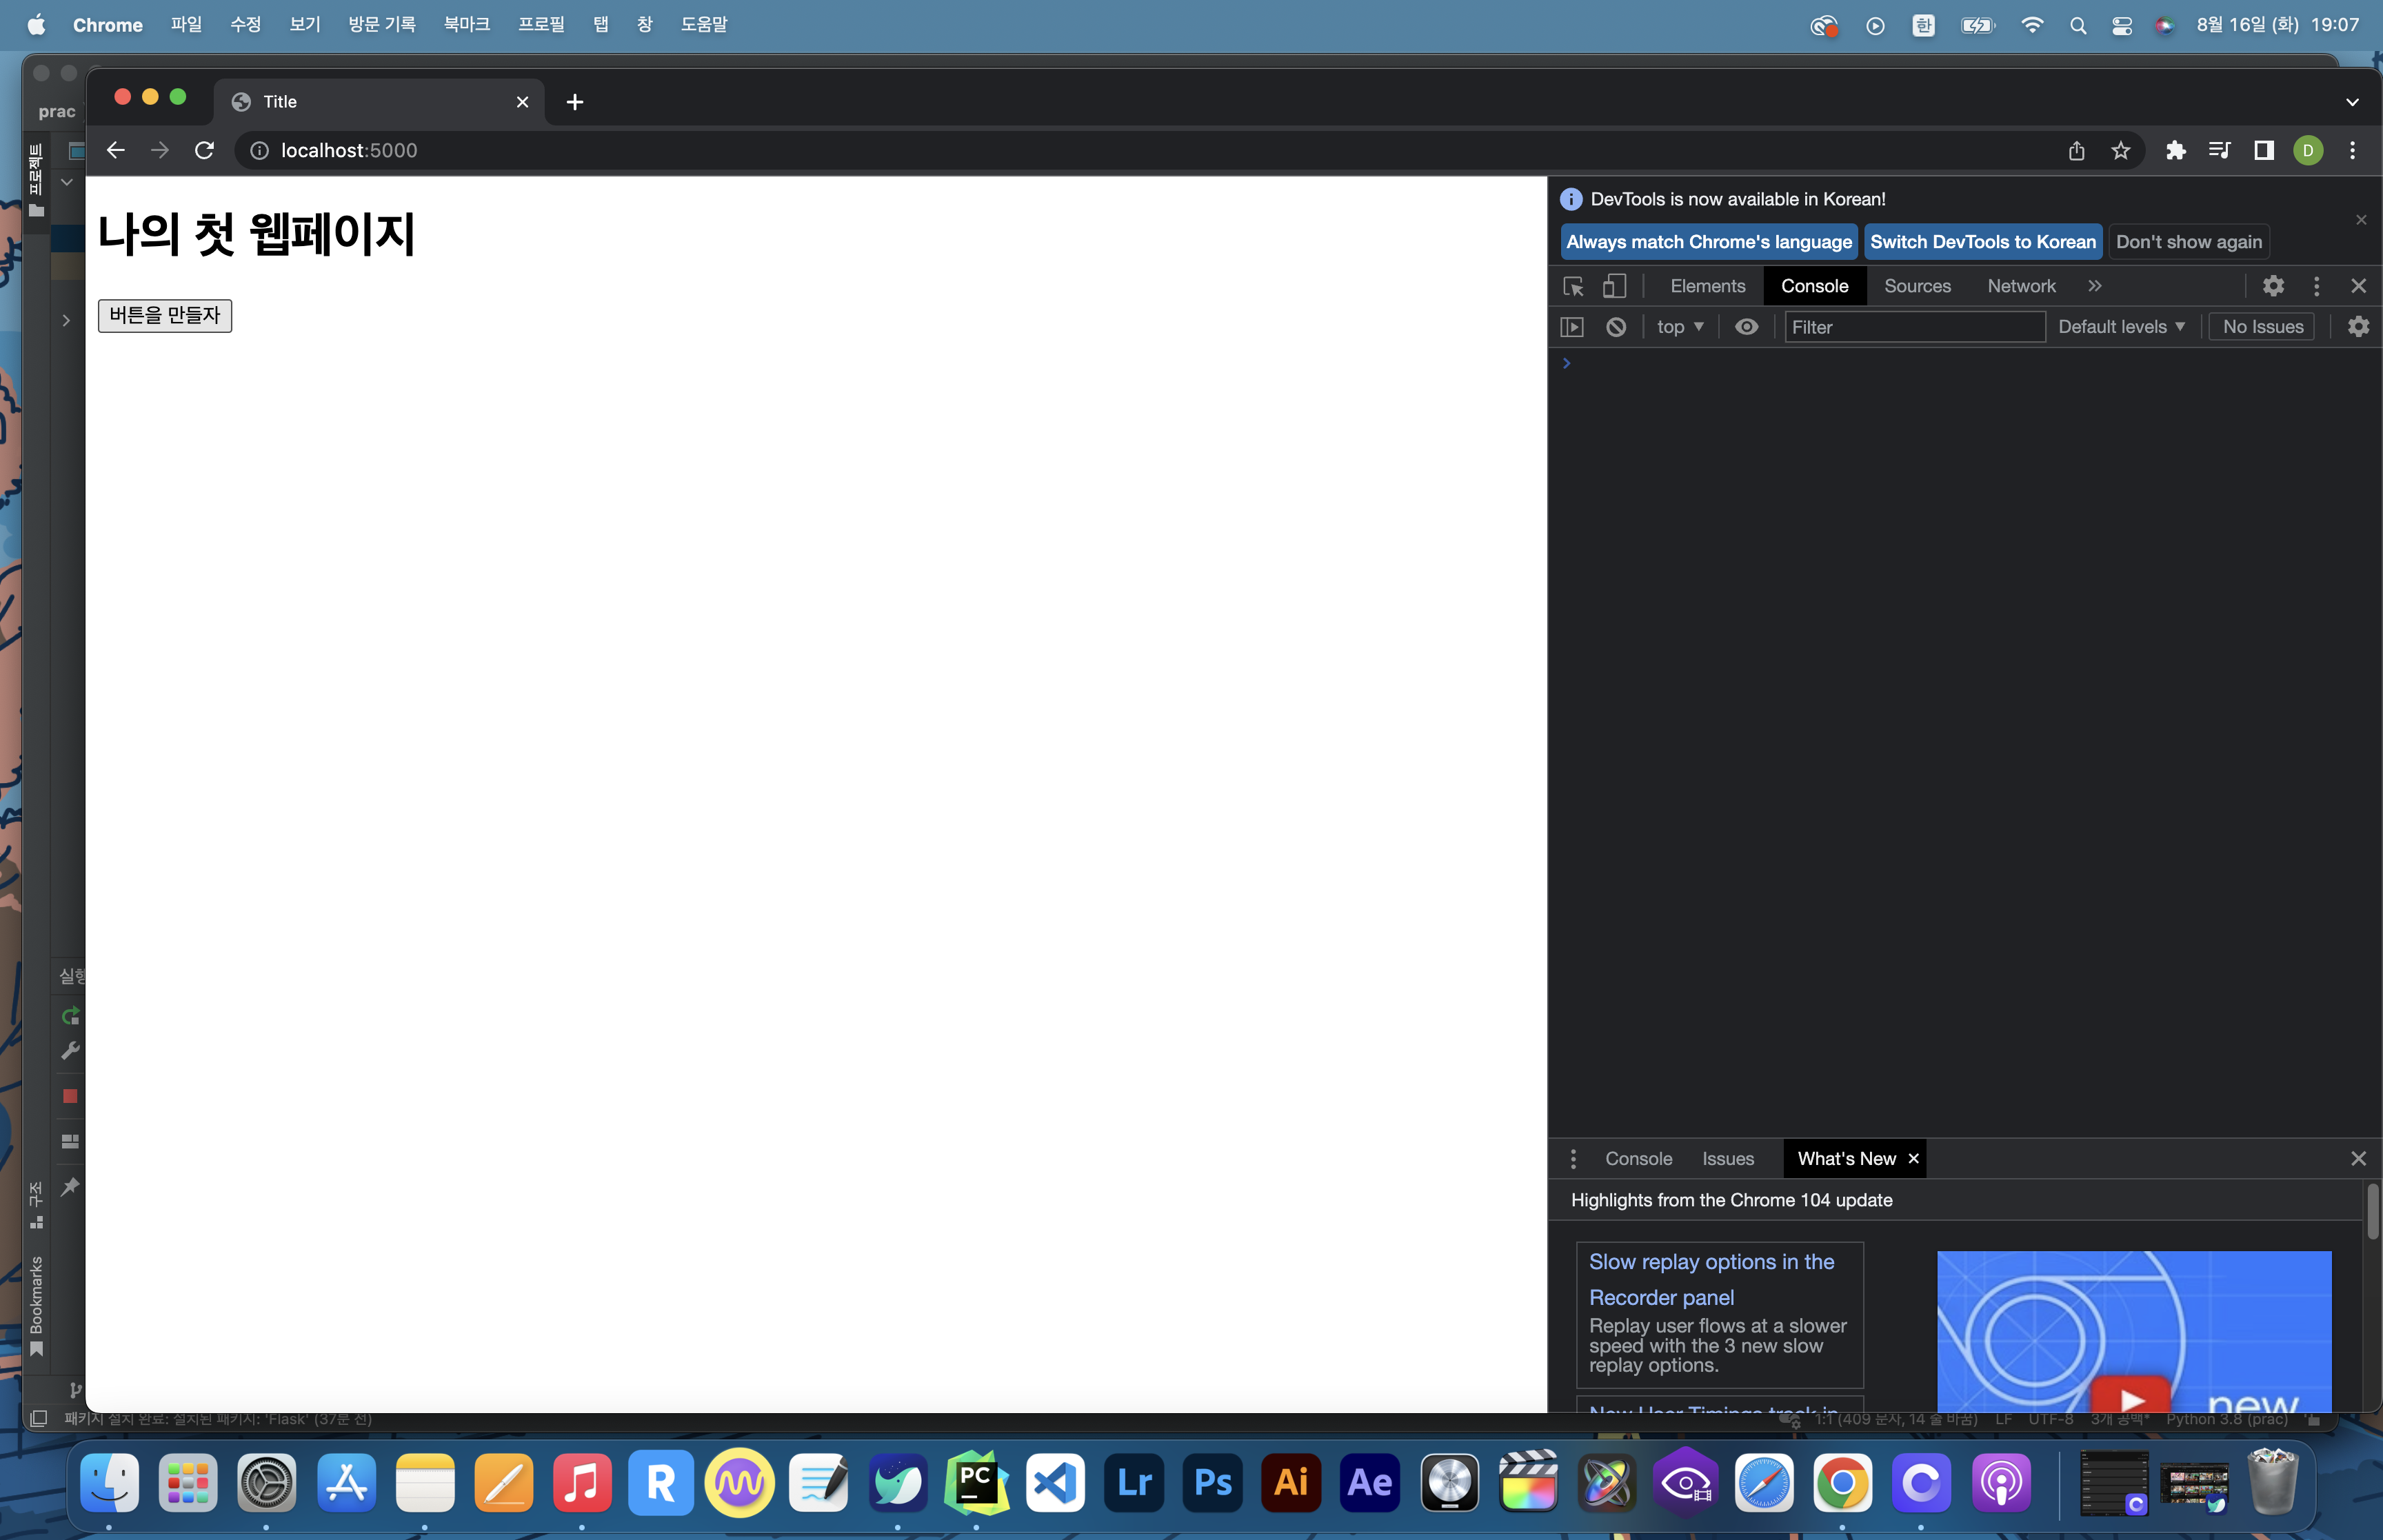Clear the console with the clear icon
This screenshot has height=1540, width=2383.
coord(1616,327)
